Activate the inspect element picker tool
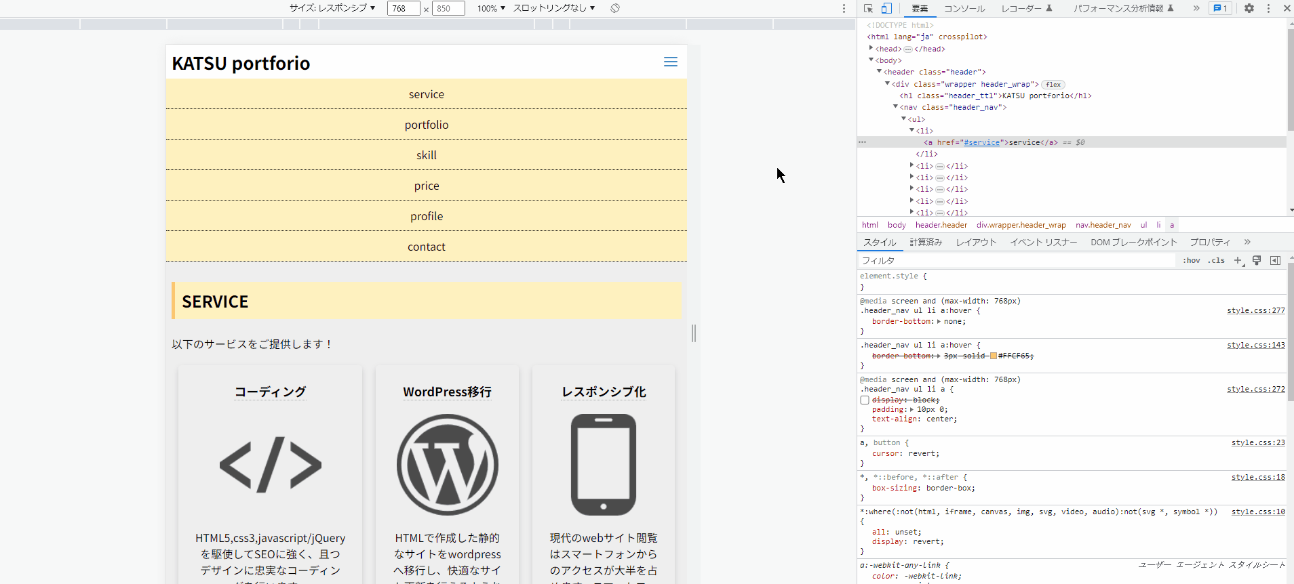Screen dimensions: 1294x584 pyautogui.click(x=868, y=8)
